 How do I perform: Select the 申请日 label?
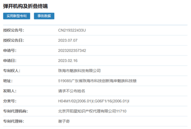[10, 60]
